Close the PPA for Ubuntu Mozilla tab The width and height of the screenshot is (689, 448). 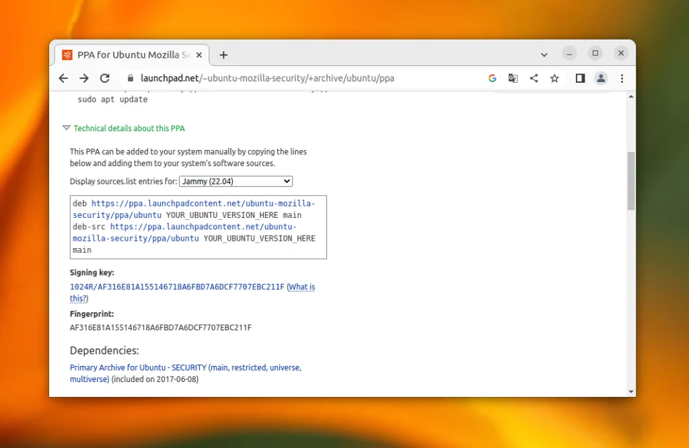199,55
